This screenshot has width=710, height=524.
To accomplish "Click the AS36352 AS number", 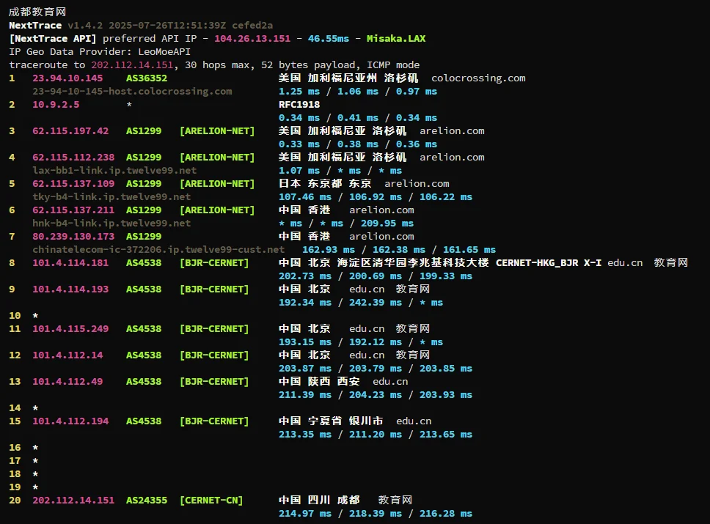I will click(147, 78).
